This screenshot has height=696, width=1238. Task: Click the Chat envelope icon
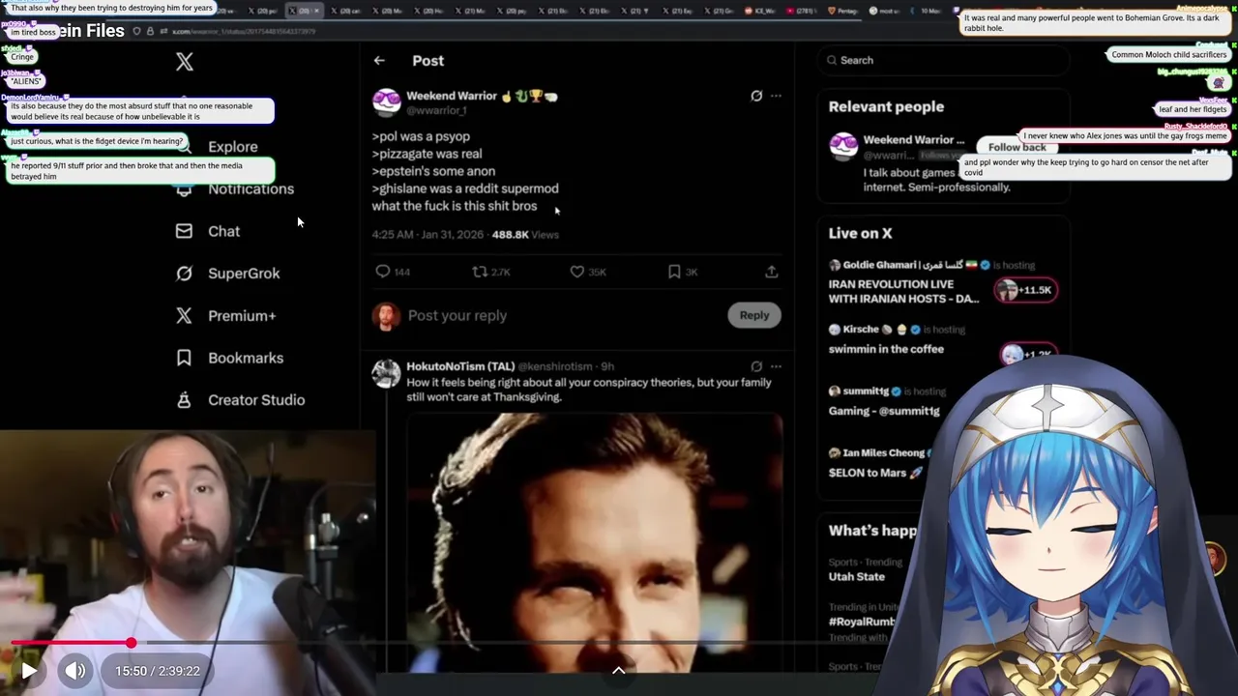[184, 231]
